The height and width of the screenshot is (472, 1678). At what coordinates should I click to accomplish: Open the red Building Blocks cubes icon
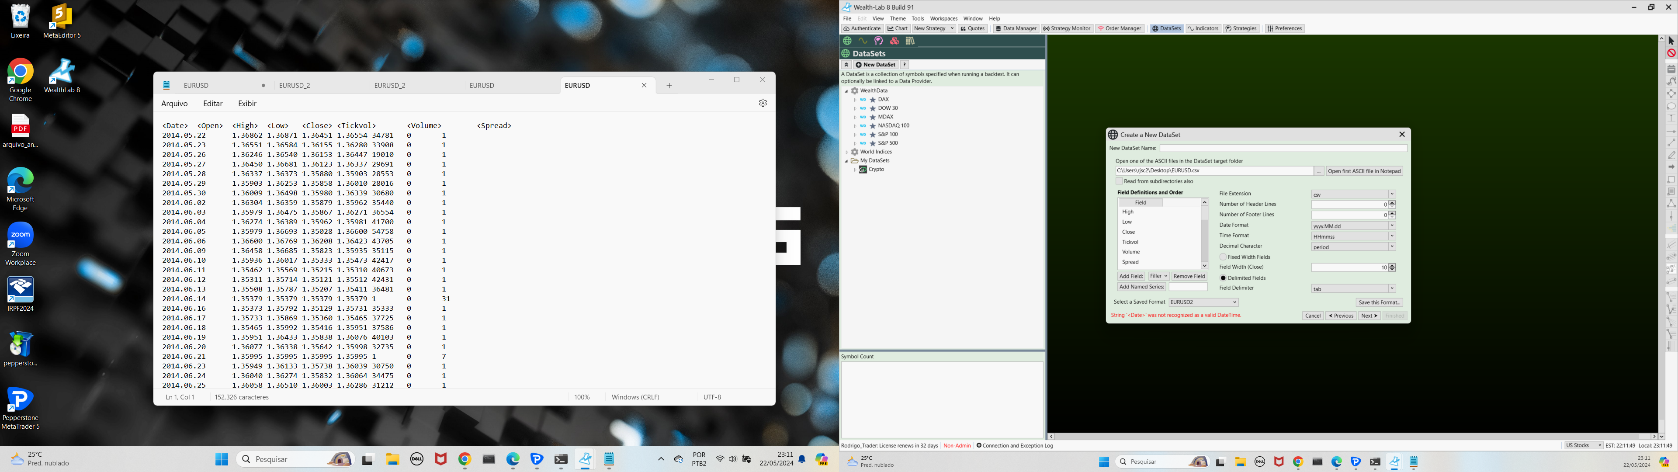894,41
